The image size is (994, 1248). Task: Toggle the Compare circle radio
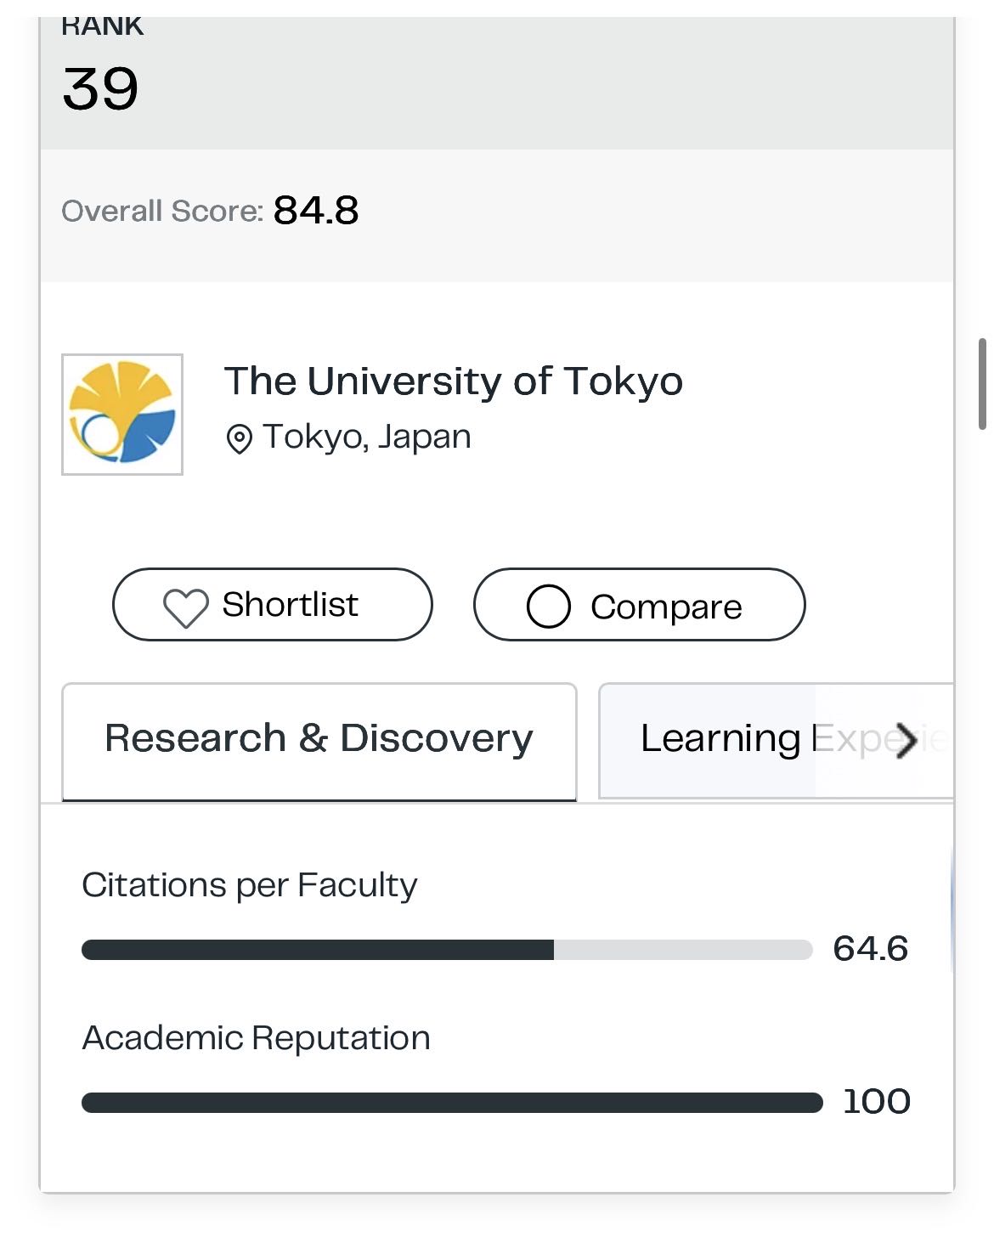point(548,607)
